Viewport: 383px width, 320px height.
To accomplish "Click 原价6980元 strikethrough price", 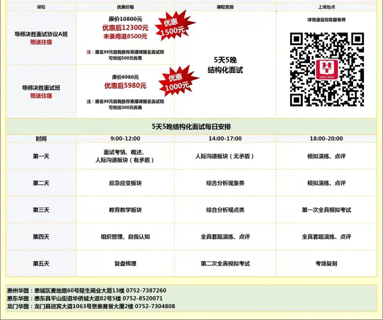I will coord(125,77).
